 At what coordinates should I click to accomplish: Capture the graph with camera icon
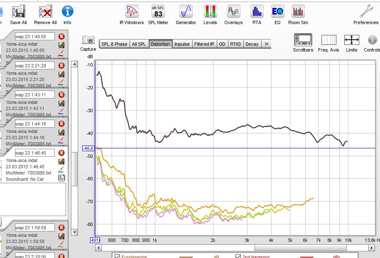(x=88, y=40)
